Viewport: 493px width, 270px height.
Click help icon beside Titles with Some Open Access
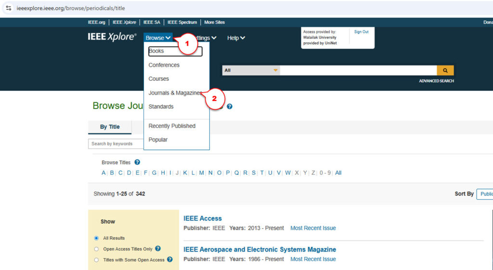169,260
